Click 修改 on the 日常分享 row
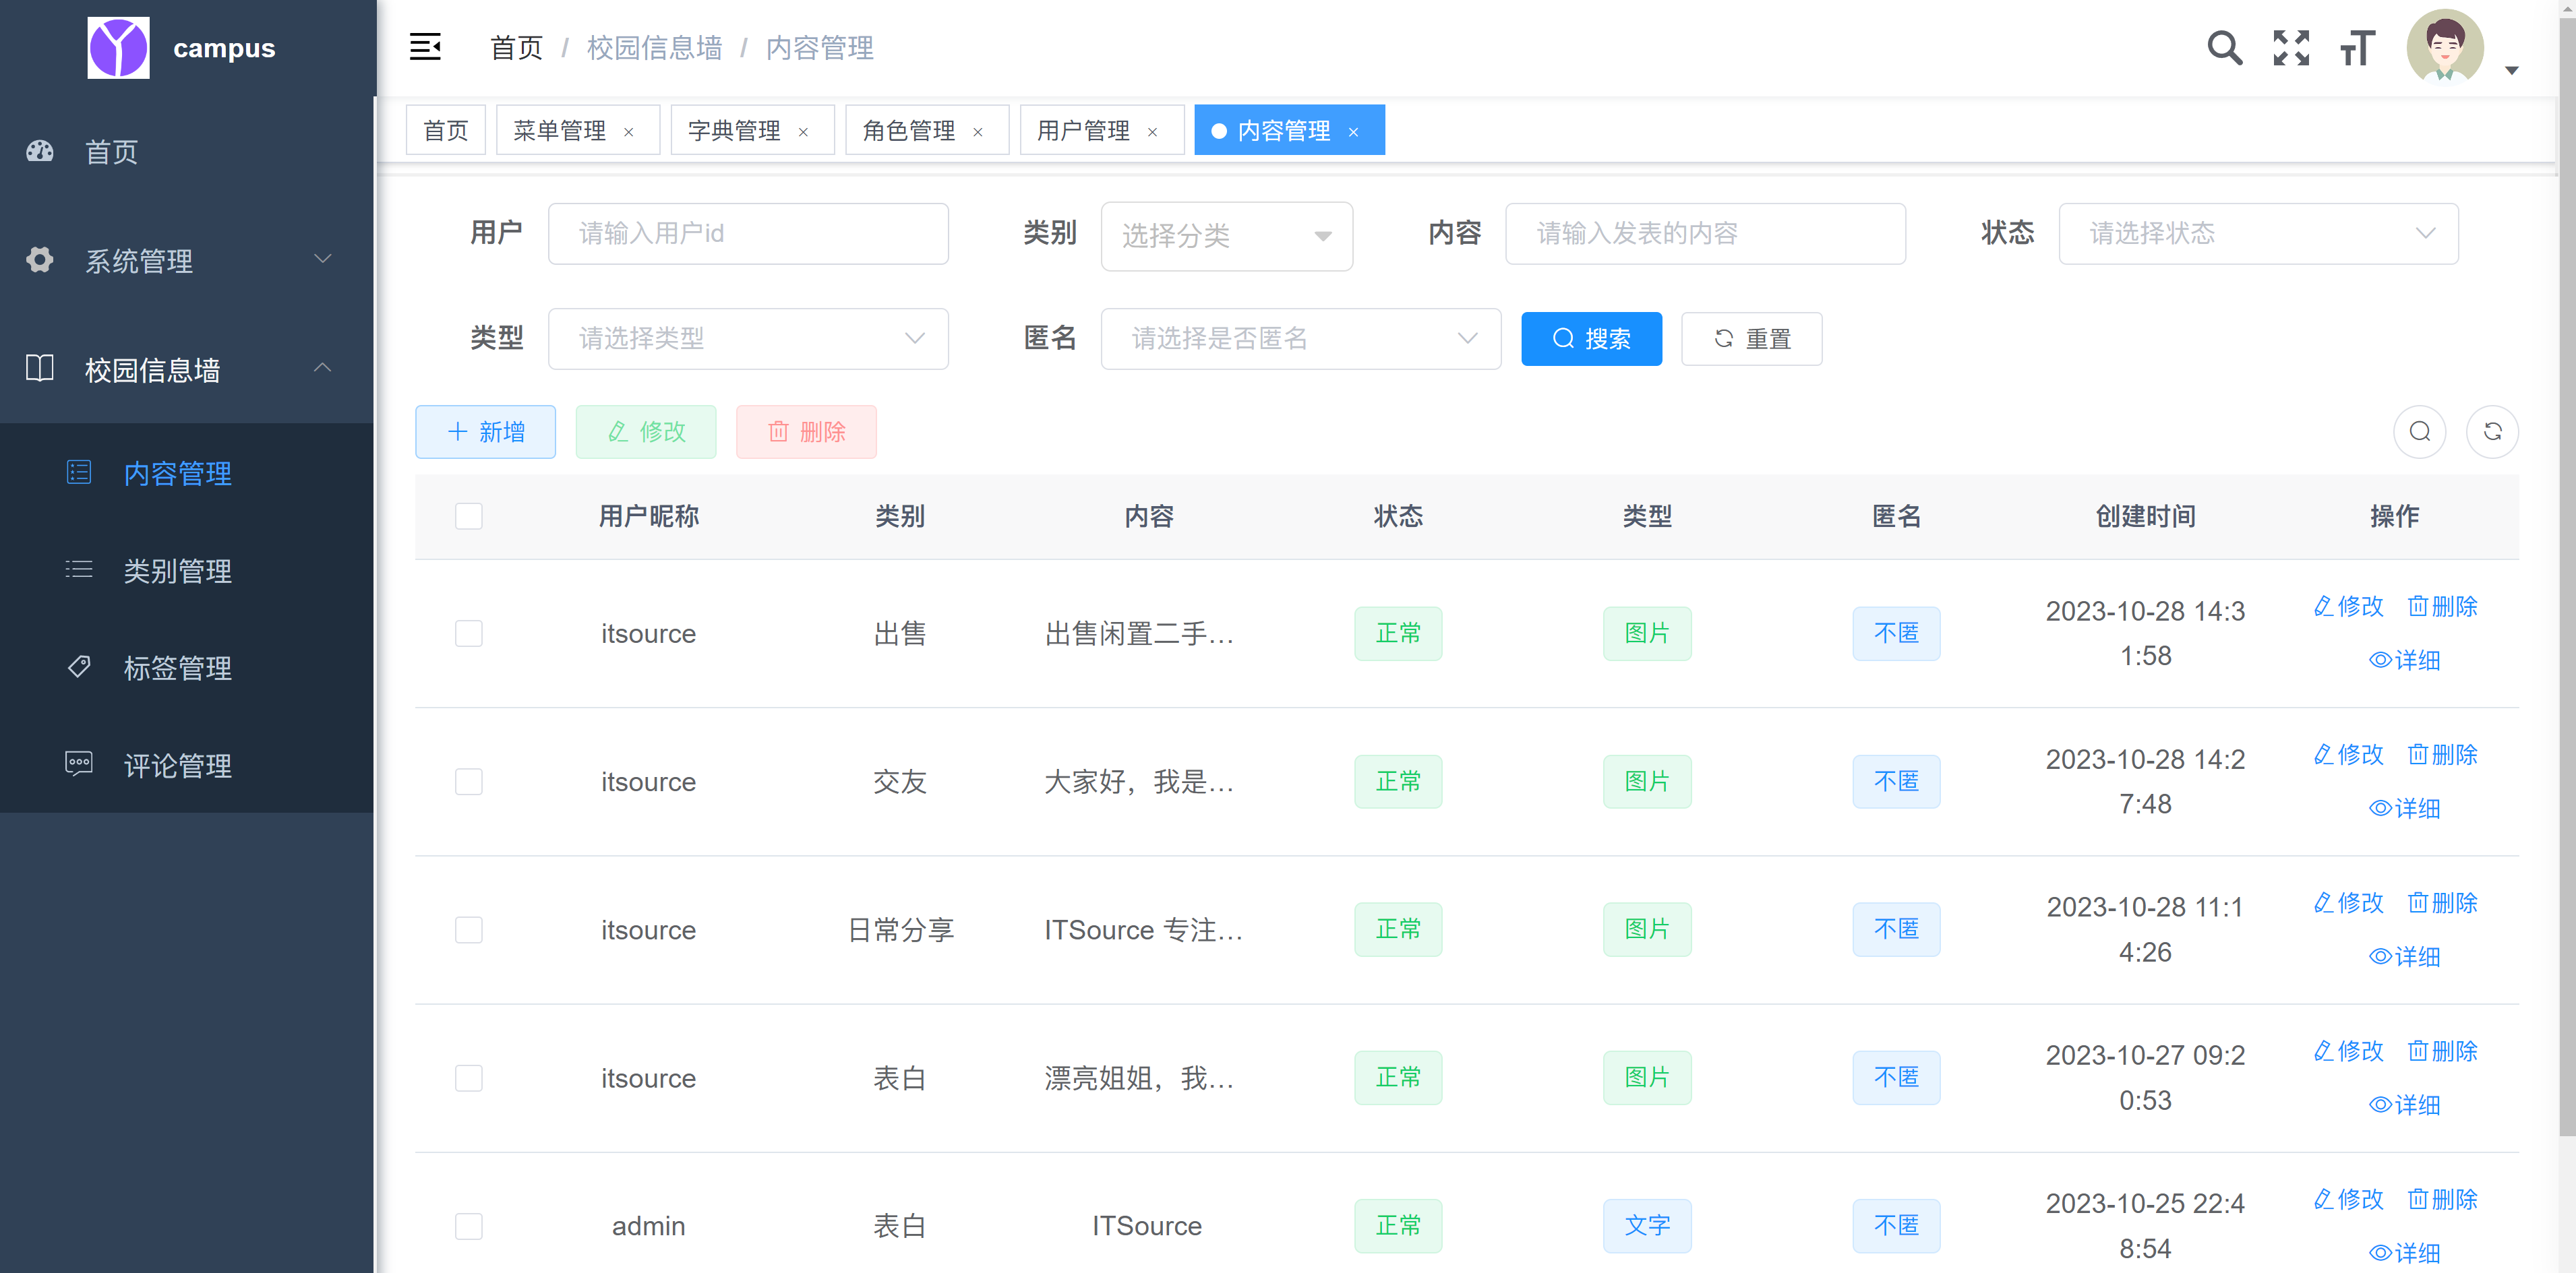This screenshot has height=1273, width=2576. click(2348, 903)
